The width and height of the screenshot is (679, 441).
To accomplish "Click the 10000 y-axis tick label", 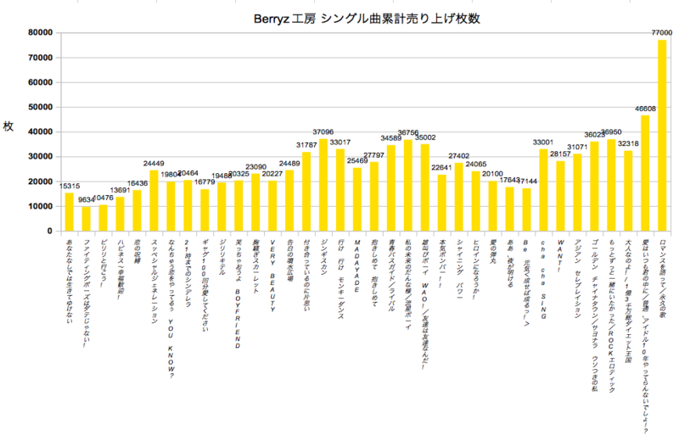I will [40, 206].
